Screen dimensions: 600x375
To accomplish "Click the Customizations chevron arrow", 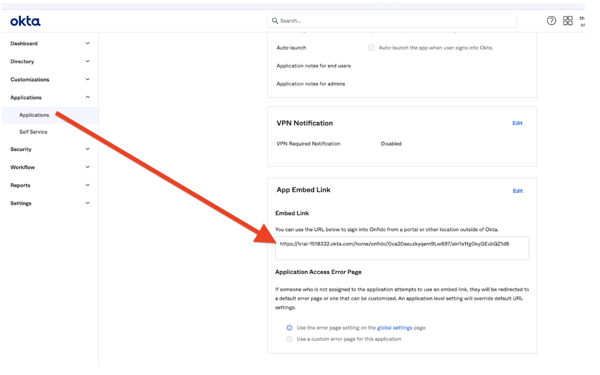I will click(x=88, y=79).
